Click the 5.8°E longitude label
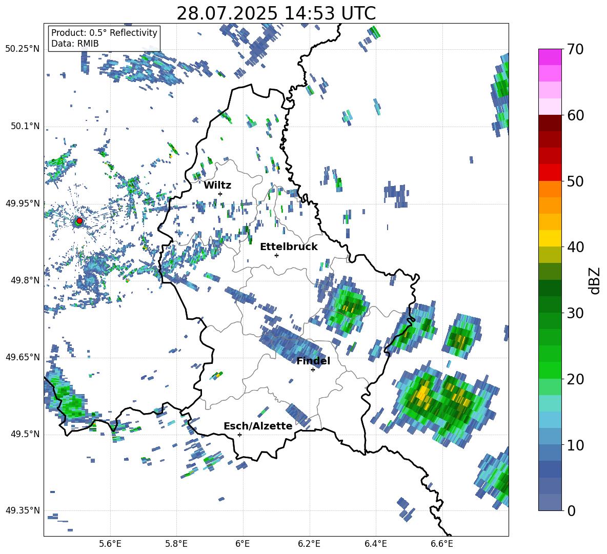This screenshot has width=607, height=554. [176, 544]
